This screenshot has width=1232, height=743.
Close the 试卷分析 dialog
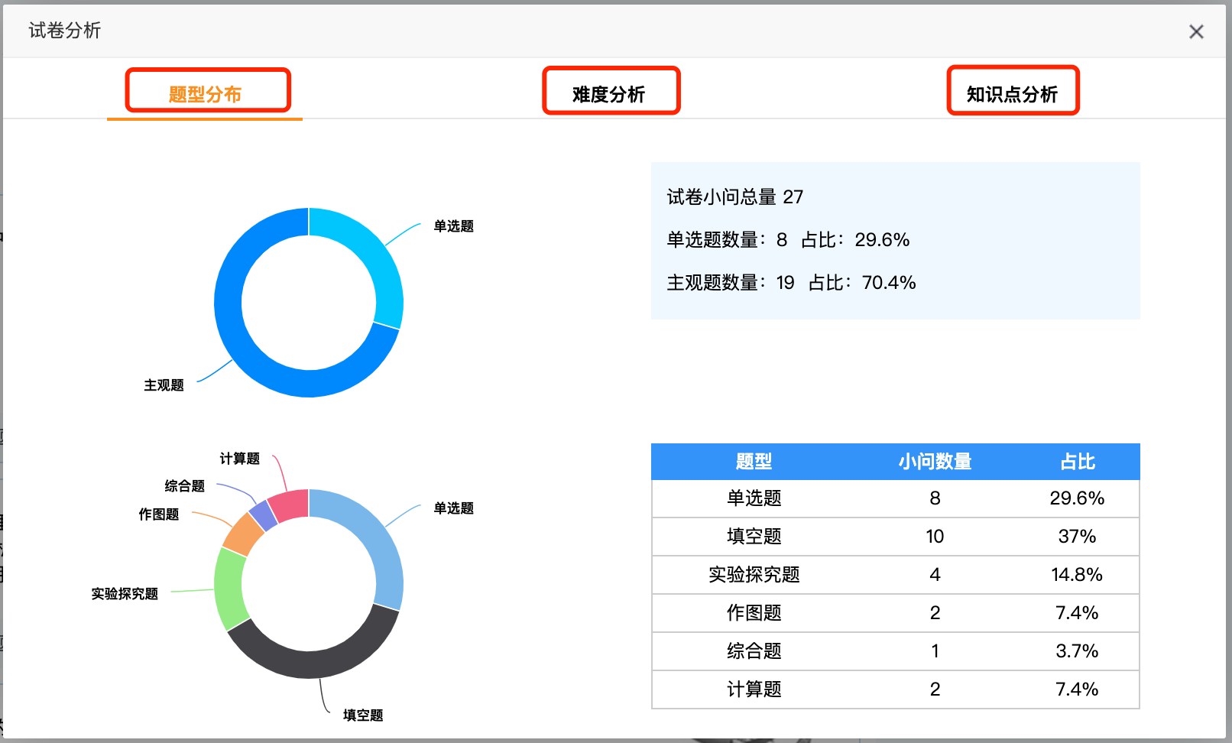tap(1196, 31)
